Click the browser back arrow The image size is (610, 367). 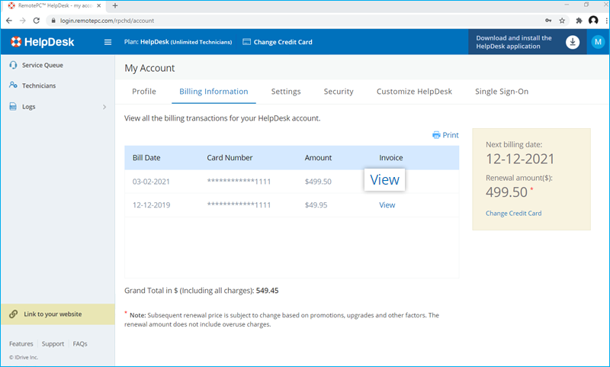[9, 21]
